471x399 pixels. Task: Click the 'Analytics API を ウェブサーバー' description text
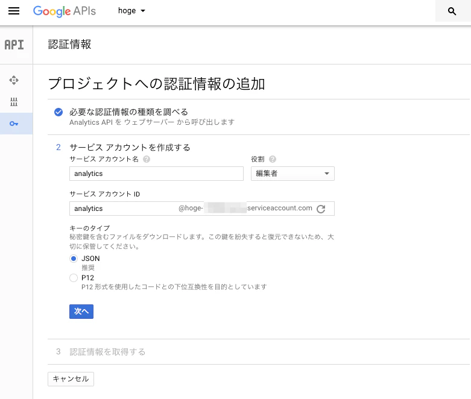tap(152, 122)
